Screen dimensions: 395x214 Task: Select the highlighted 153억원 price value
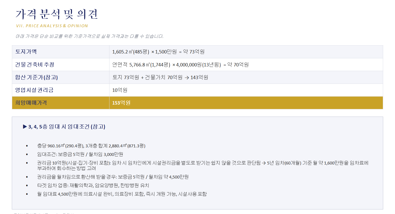pyautogui.click(x=121, y=103)
